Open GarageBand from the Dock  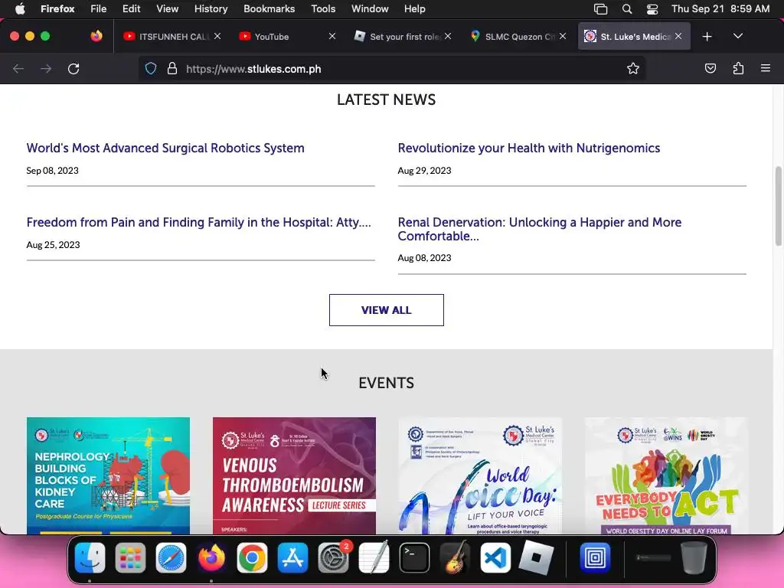pos(455,557)
